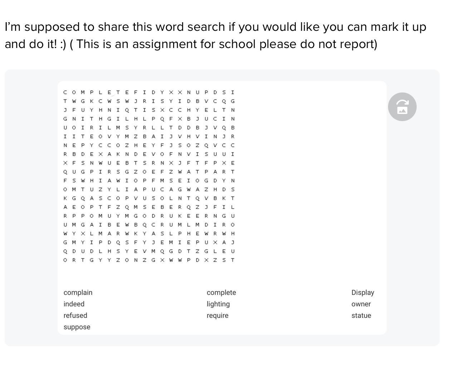Click COMPLETE spelled in the puzzle's top row
This screenshot has width=456, height=368.
tap(96, 92)
